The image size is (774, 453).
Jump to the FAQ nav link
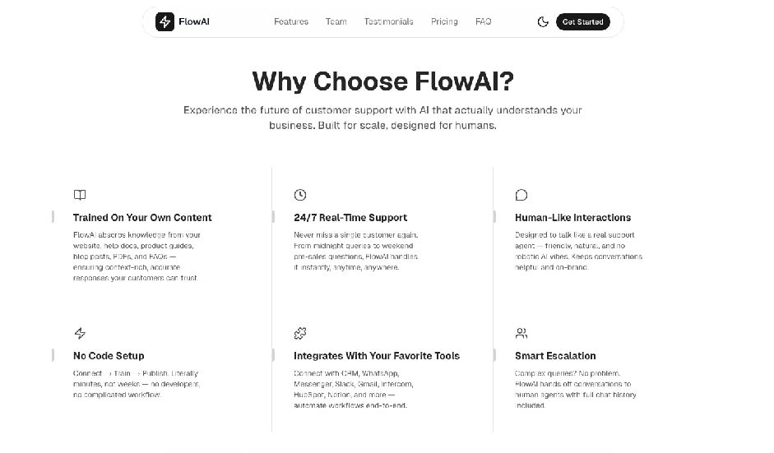tap(483, 22)
